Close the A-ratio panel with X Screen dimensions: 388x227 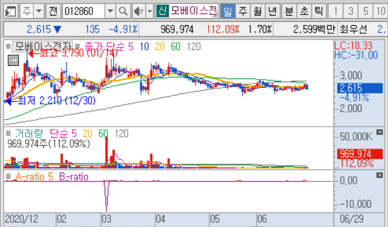pyautogui.click(x=379, y=175)
